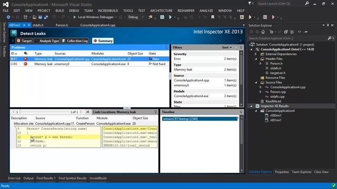Collapse Inspector XE Results node

(251, 106)
